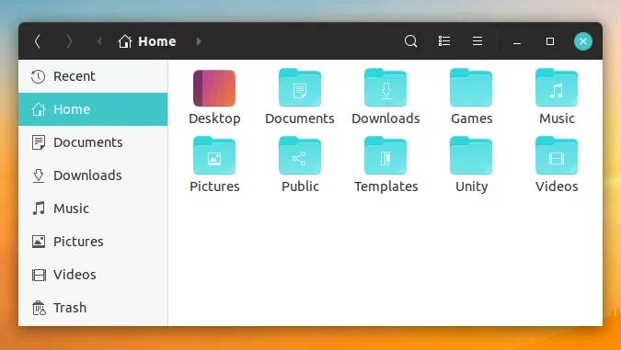621x350 pixels.
Task: Select Documents in the sidebar
Action: pyautogui.click(x=93, y=142)
